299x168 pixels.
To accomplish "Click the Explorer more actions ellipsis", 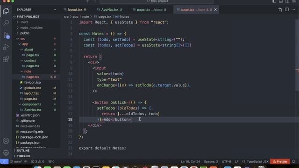I will point(54,9).
